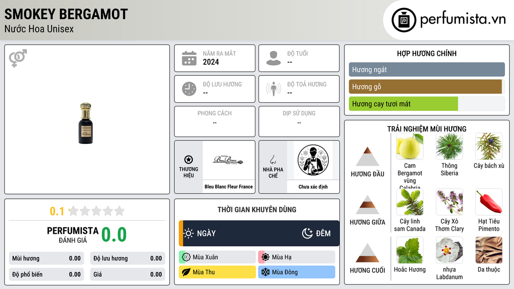Viewport: 514px width, 289px height.
Task: Click the 0.1 rating number
Action: click(x=57, y=211)
